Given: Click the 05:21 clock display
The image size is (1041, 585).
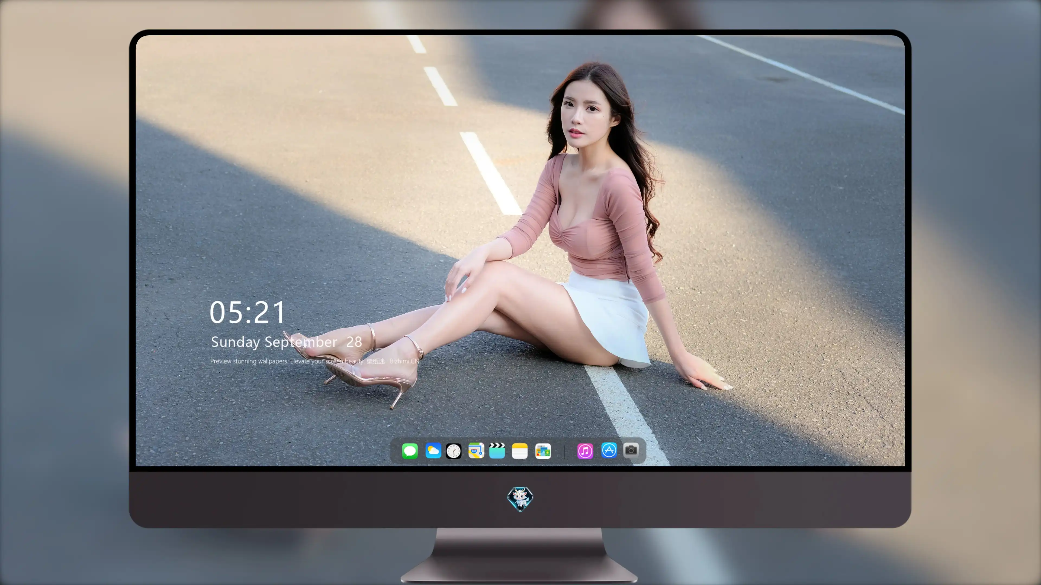Looking at the screenshot, I should click(x=247, y=313).
